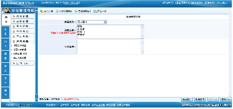Open 分类管理 in the sidebar
The image size is (233, 109).
pos(17,54)
